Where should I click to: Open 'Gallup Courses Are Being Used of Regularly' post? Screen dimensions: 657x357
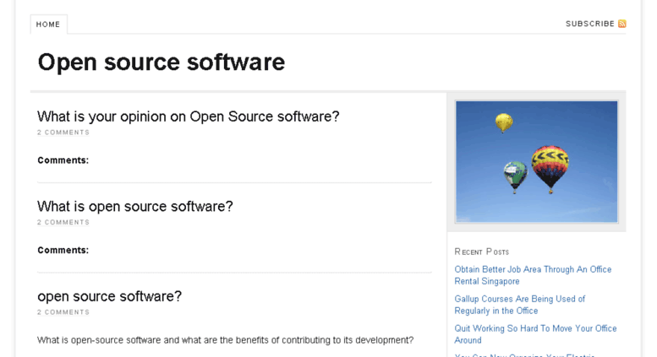(519, 305)
